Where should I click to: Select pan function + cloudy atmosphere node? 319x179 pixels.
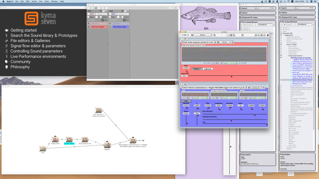(99, 110)
